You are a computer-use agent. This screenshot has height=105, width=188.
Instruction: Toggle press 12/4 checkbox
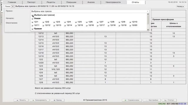[x=65, y=22]
